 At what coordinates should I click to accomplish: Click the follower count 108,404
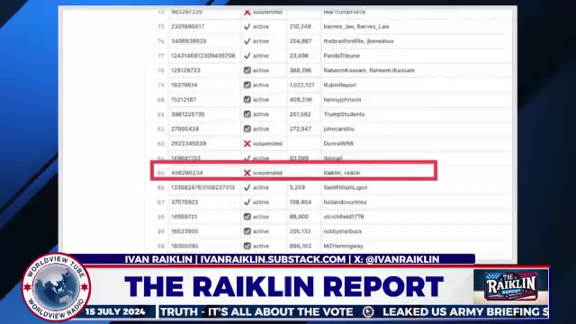[x=301, y=202]
